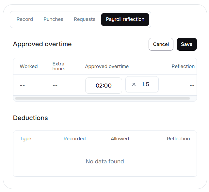Click the 02:00 approved overtime field
Screen dimensions: 209x192
pyautogui.click(x=104, y=86)
